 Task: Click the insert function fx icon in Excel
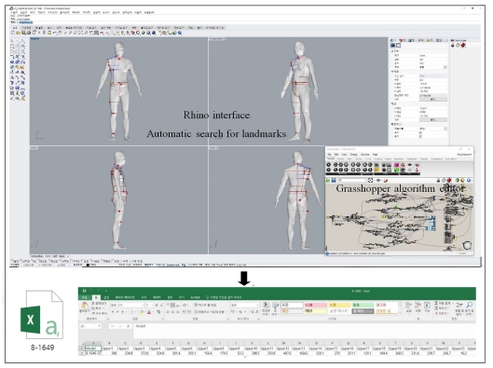(x=128, y=326)
